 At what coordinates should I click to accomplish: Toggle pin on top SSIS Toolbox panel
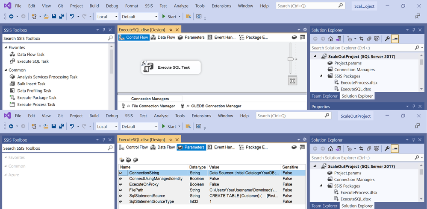(104, 30)
